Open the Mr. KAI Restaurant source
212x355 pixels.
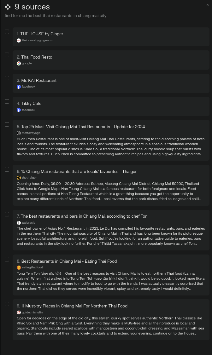point(111,83)
